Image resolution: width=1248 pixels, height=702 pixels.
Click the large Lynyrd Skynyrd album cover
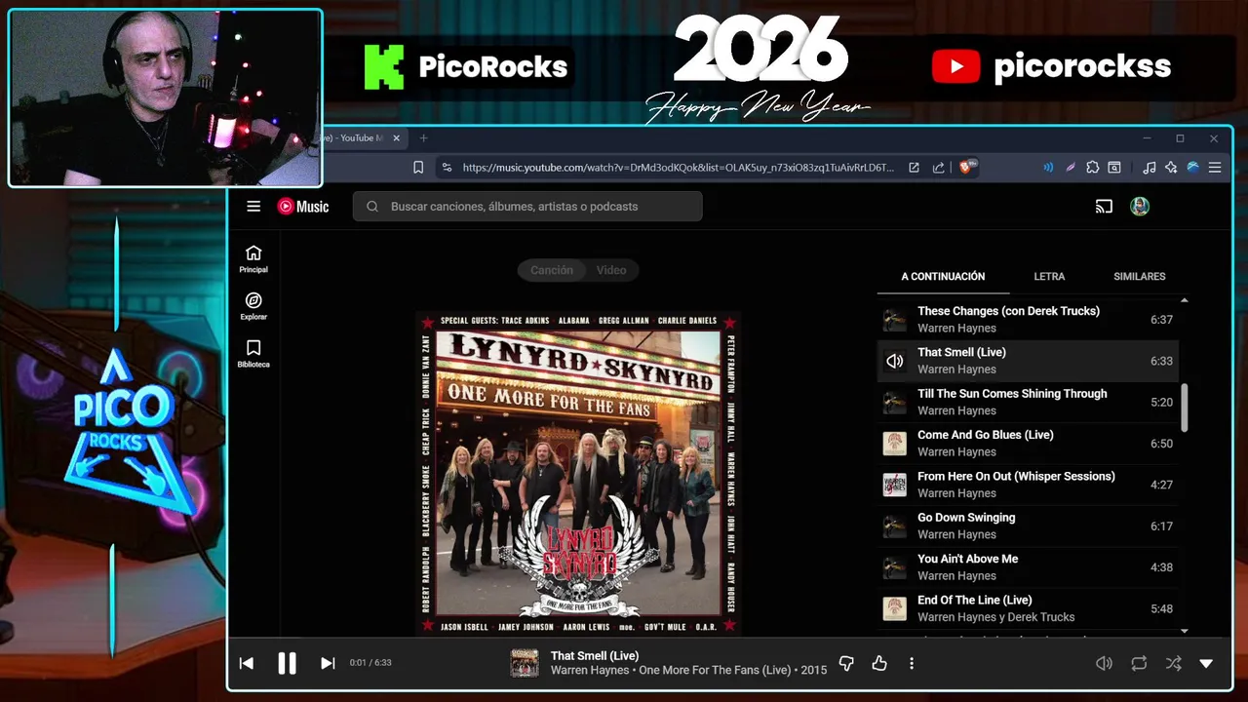[x=578, y=474]
